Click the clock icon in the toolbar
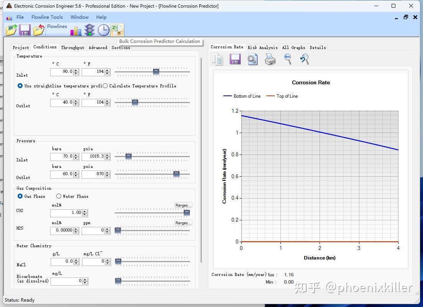The image size is (423, 307). pos(103,30)
